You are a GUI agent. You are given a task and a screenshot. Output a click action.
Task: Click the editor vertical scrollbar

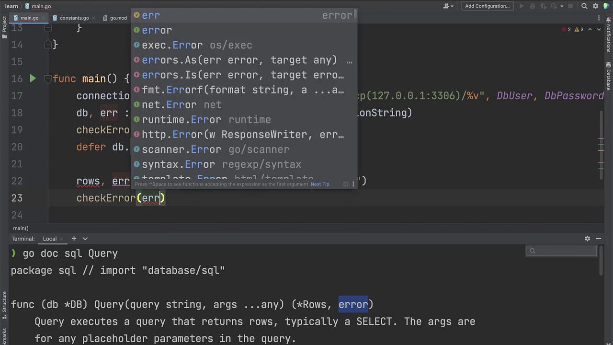602,145
